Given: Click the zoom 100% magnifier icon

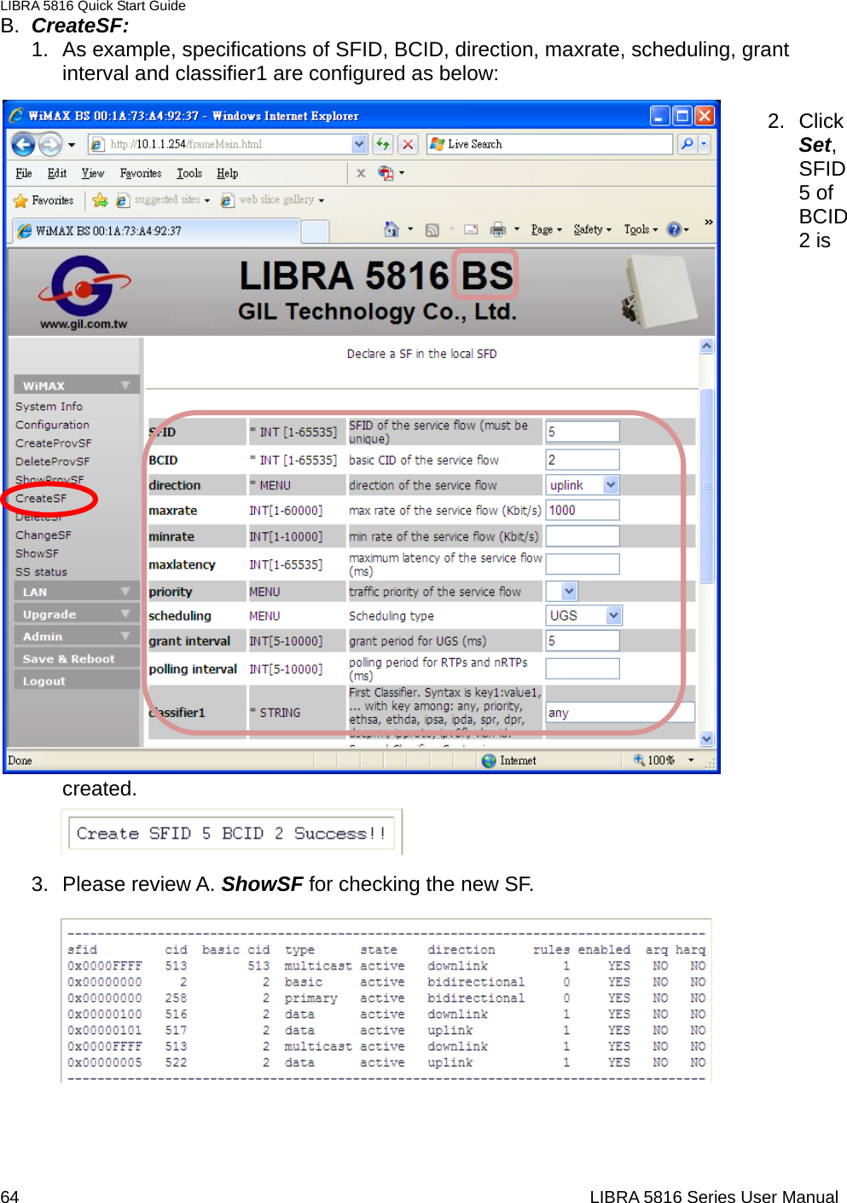Looking at the screenshot, I should 639,760.
